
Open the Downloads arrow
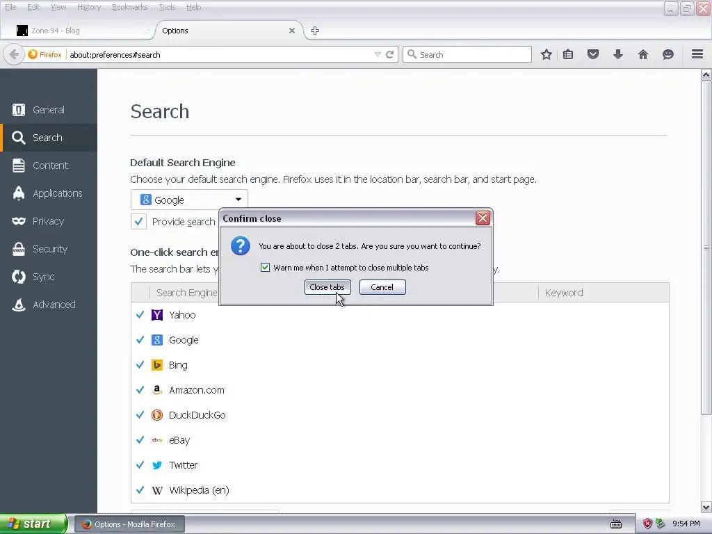coord(618,54)
